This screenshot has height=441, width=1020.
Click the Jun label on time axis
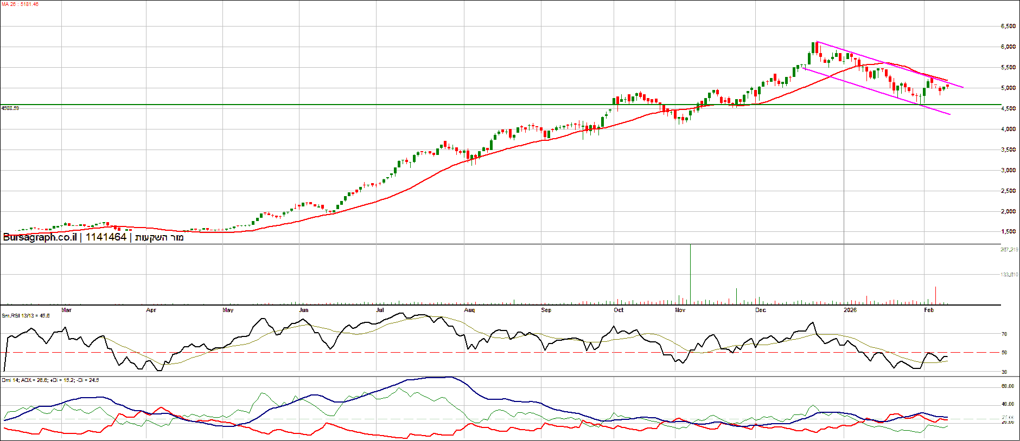pyautogui.click(x=303, y=310)
